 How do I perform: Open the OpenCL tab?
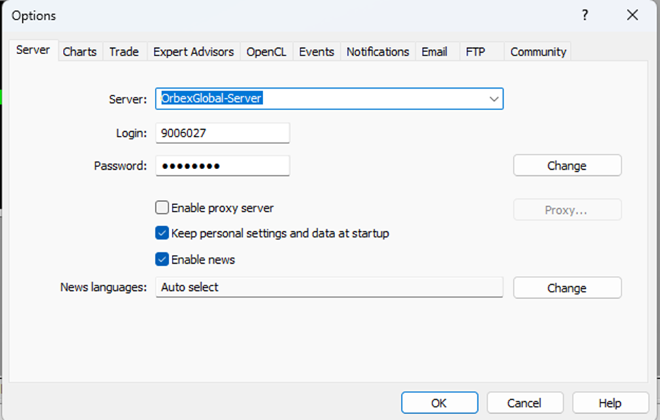(266, 51)
